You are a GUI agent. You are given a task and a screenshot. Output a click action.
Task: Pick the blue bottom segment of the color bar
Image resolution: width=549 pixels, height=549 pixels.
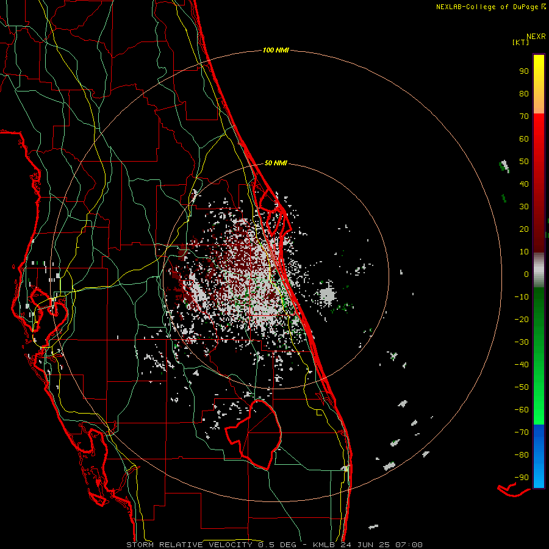point(539,456)
